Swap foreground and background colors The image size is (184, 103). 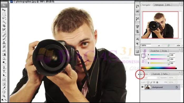pos(6,100)
